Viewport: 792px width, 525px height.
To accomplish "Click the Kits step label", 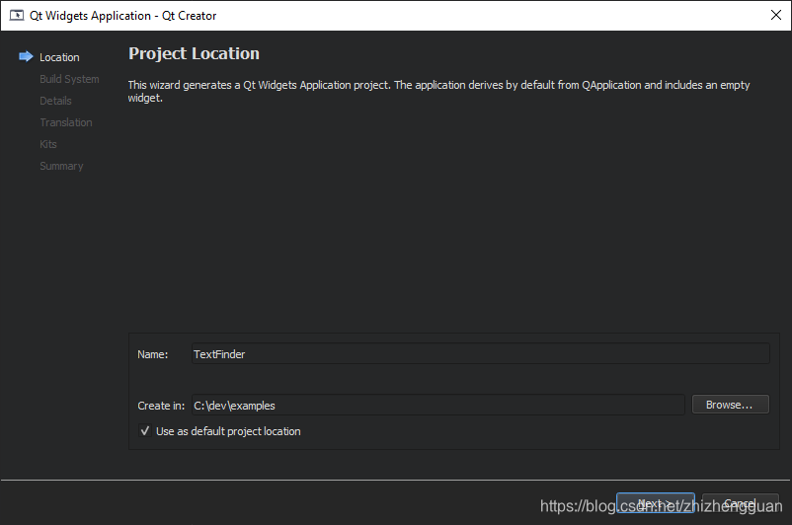I will 48,144.
